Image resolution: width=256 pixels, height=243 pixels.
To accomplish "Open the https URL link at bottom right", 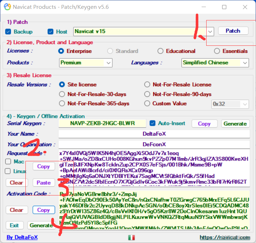I will (x=225, y=237).
